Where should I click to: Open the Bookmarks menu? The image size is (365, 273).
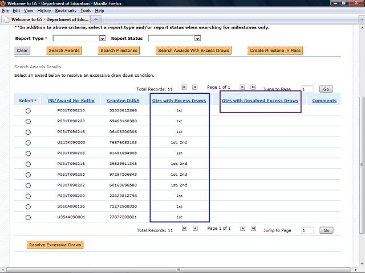(x=66, y=11)
